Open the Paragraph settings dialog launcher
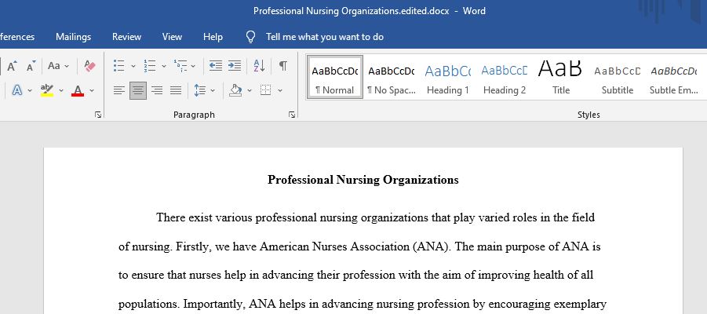 (x=292, y=115)
